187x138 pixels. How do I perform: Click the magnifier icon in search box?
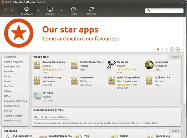[x=149, y=11]
